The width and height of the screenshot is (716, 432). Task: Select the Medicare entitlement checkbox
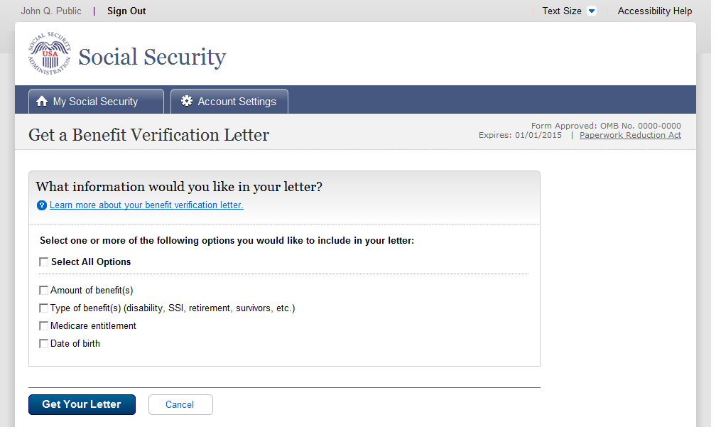44,326
